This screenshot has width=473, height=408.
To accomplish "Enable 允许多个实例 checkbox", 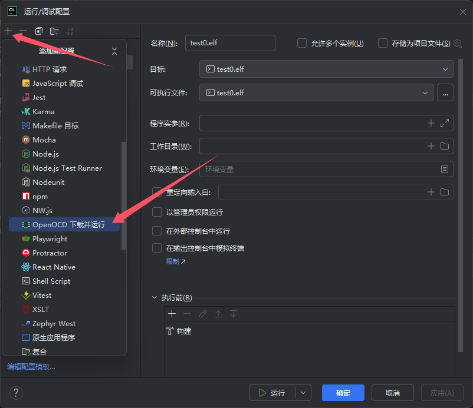I will pyautogui.click(x=302, y=43).
